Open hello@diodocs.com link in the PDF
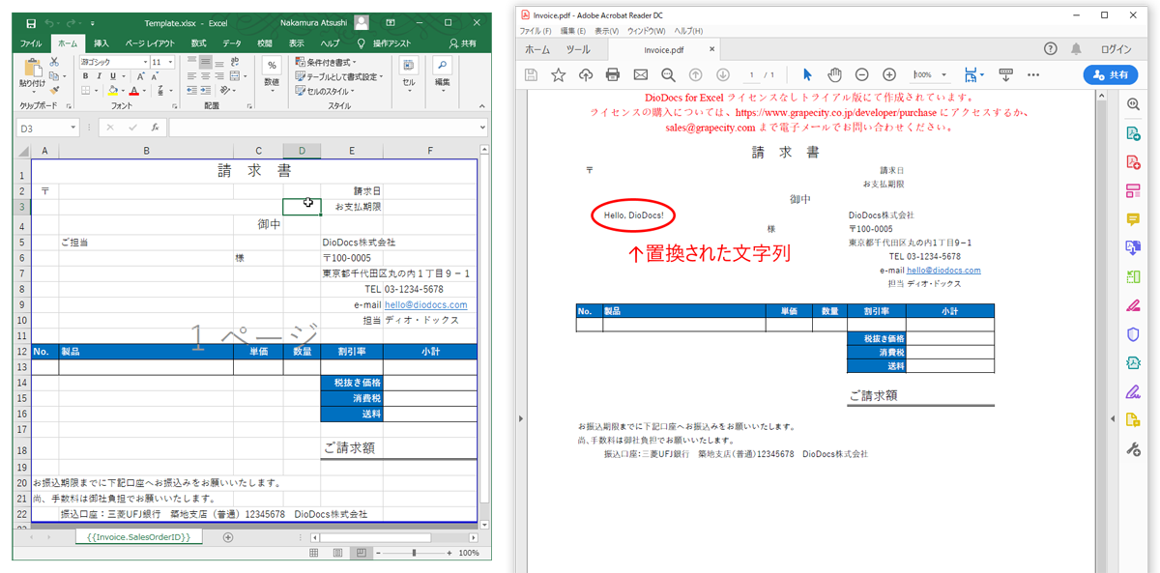The image size is (1160, 573). 943,271
